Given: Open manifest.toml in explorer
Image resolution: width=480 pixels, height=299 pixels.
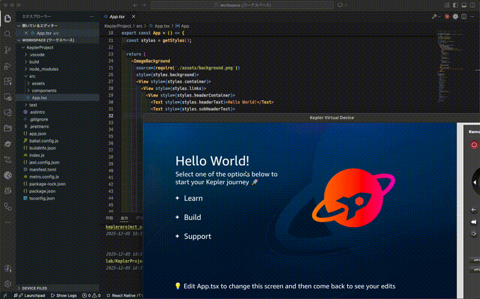Looking at the screenshot, I should (58, 170).
